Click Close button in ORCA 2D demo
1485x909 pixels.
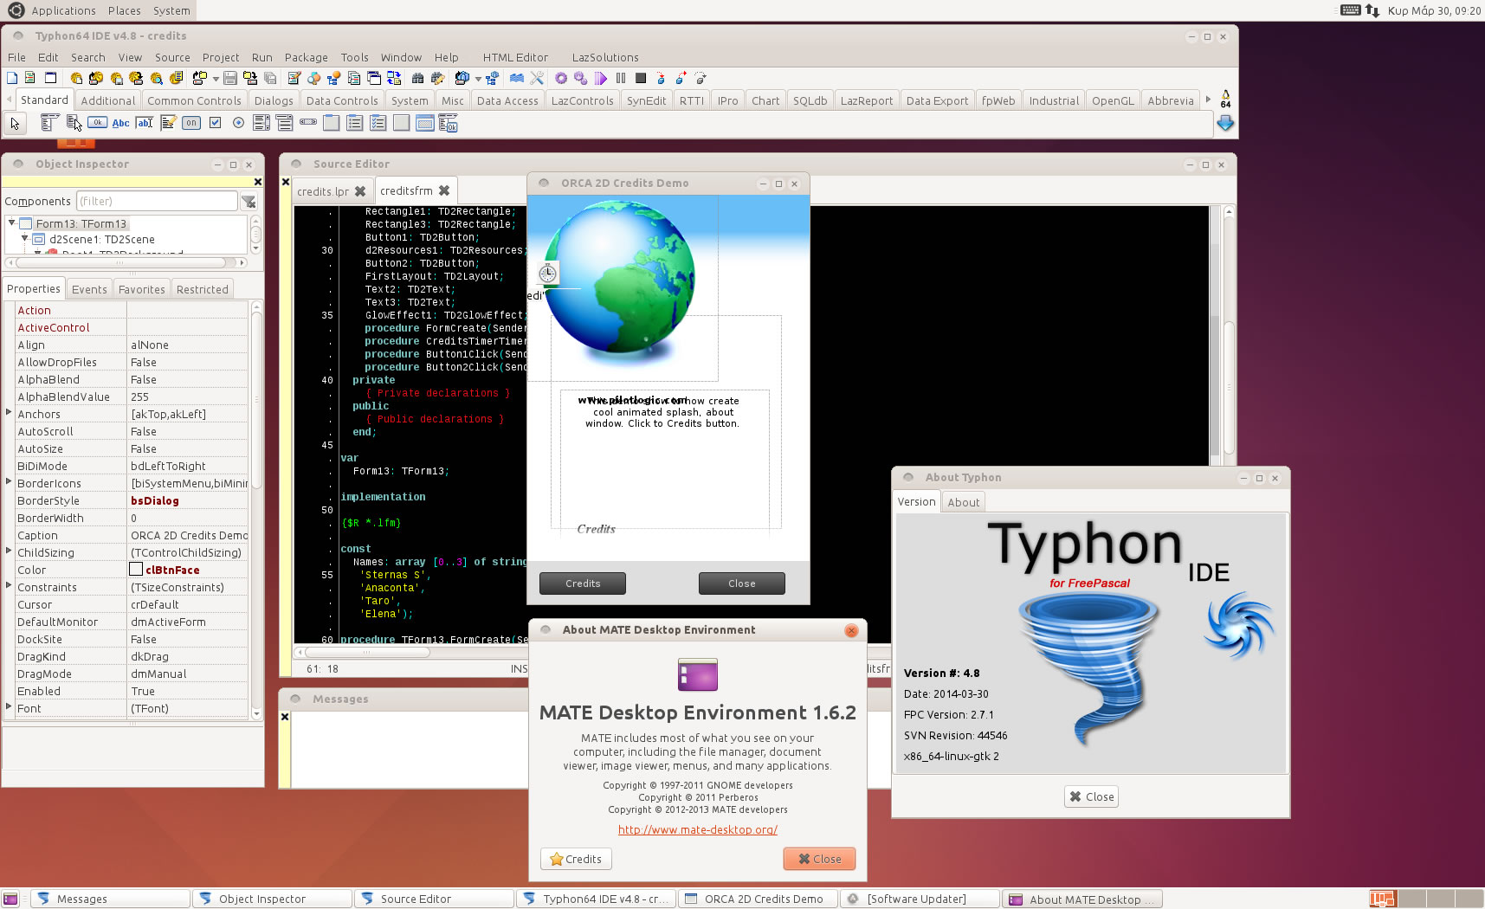pos(742,583)
